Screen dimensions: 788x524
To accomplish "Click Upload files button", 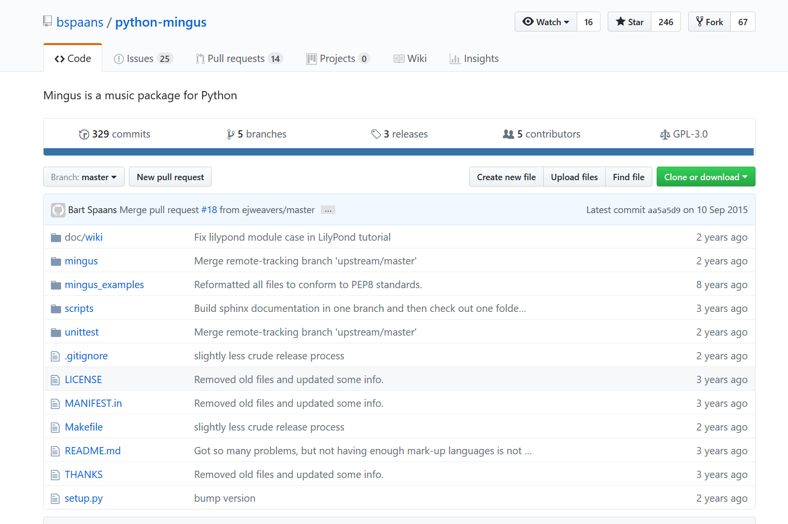I will point(574,177).
